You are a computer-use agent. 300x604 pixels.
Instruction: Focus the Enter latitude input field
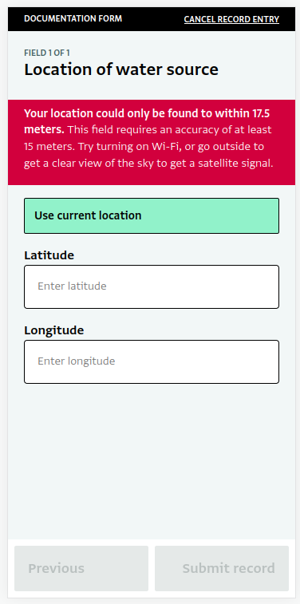click(x=152, y=286)
